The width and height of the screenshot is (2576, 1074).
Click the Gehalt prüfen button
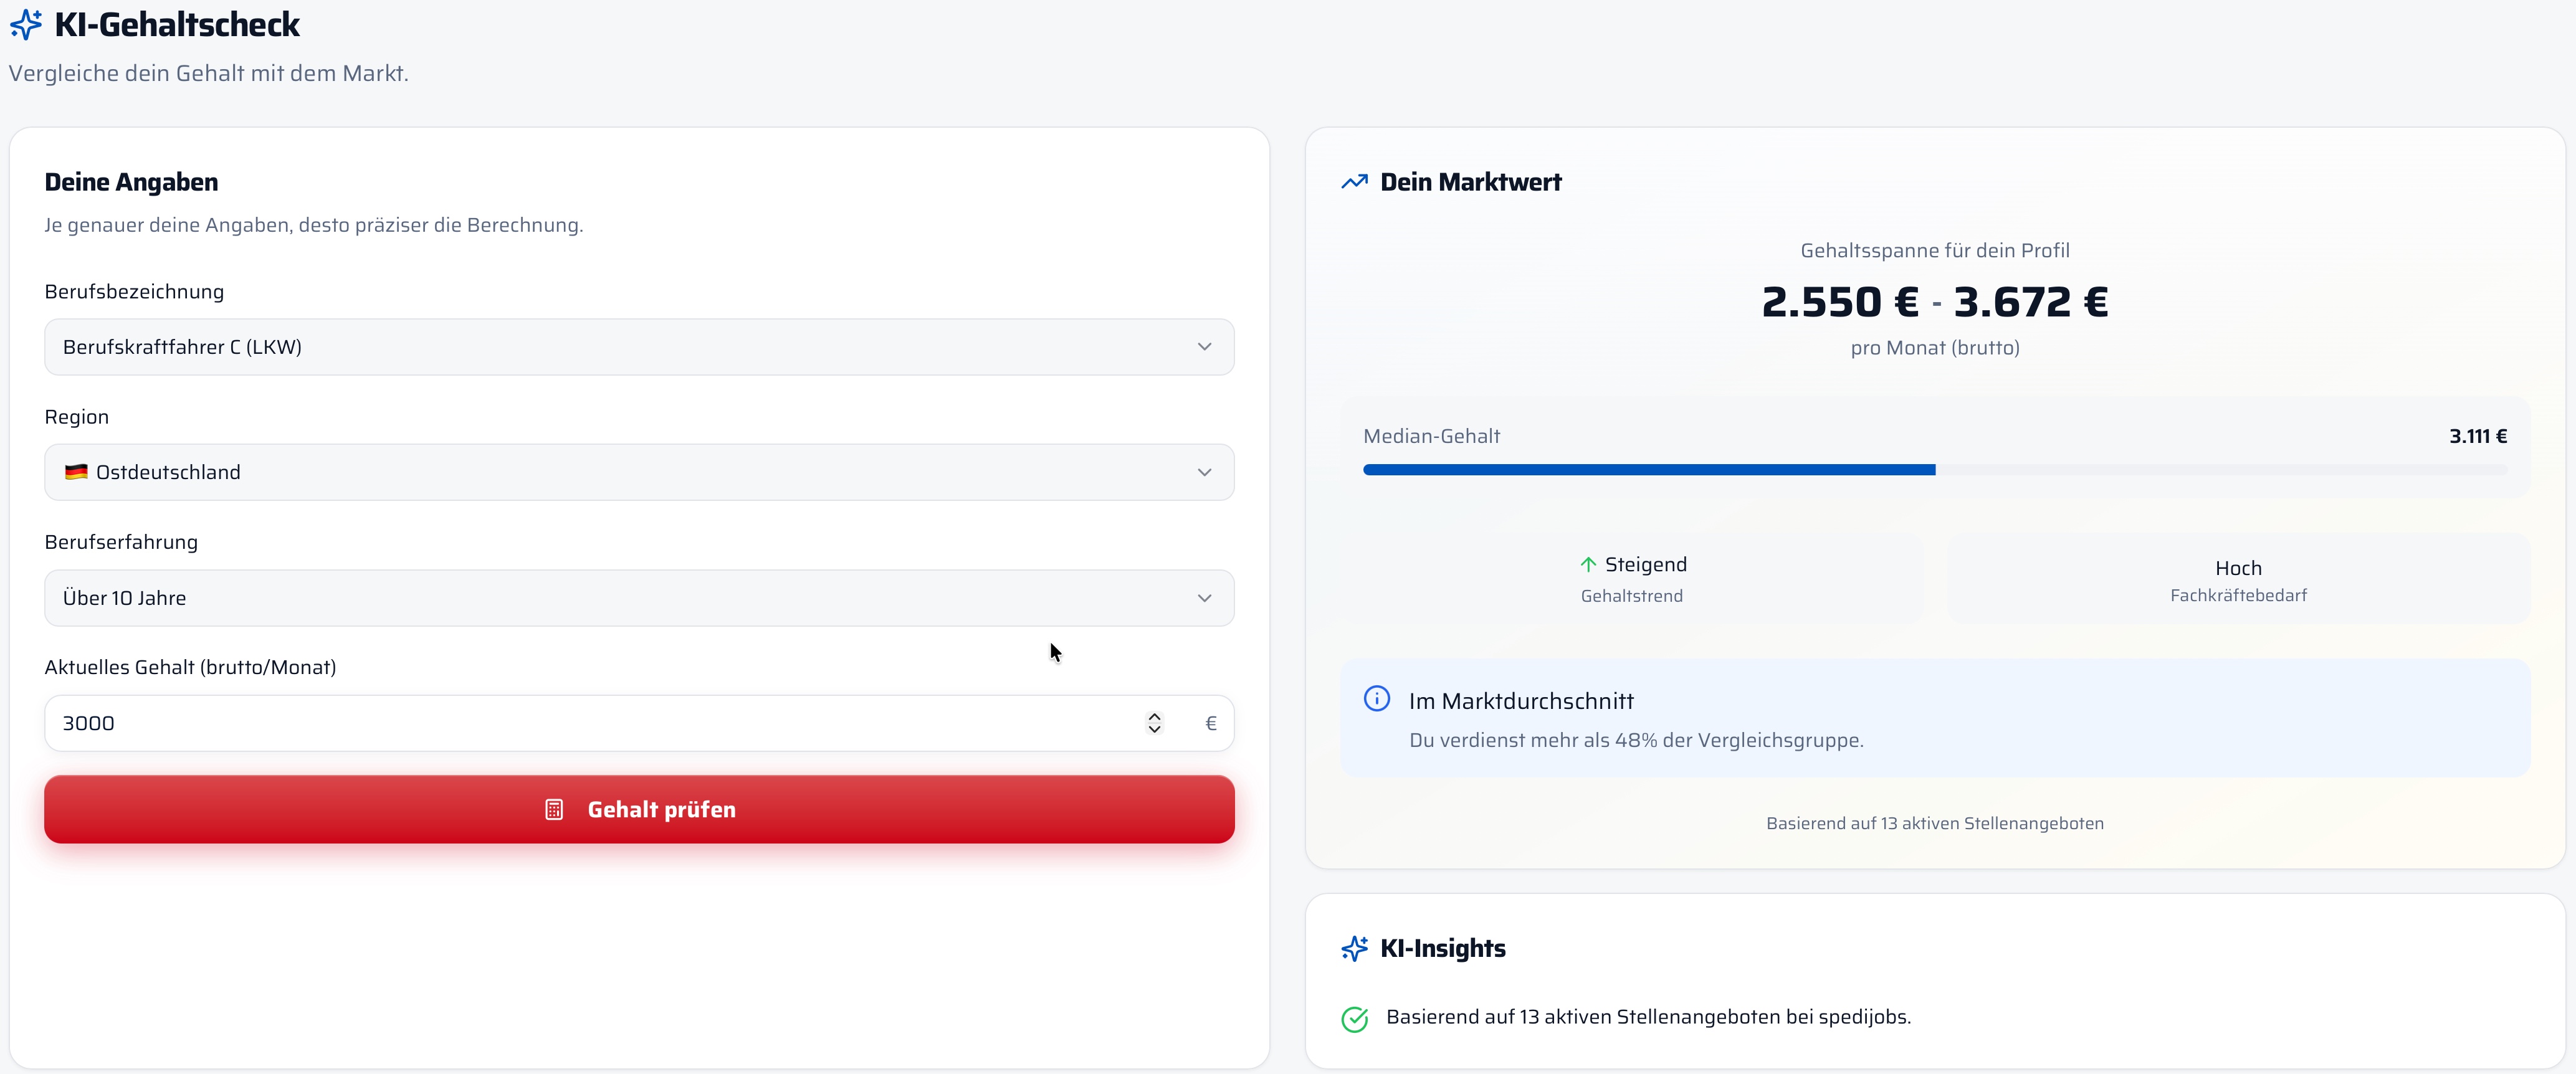pos(639,809)
